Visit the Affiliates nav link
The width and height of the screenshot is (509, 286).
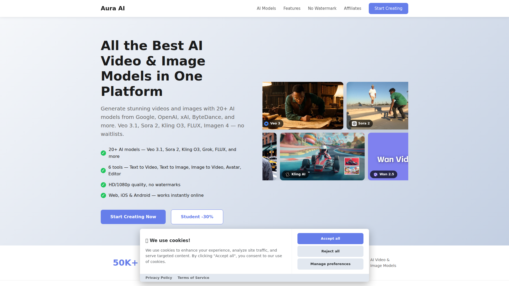pos(352,8)
